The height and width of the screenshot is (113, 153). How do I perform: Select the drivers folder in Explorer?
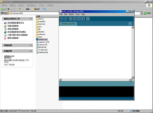pyautogui.click(x=40, y=19)
